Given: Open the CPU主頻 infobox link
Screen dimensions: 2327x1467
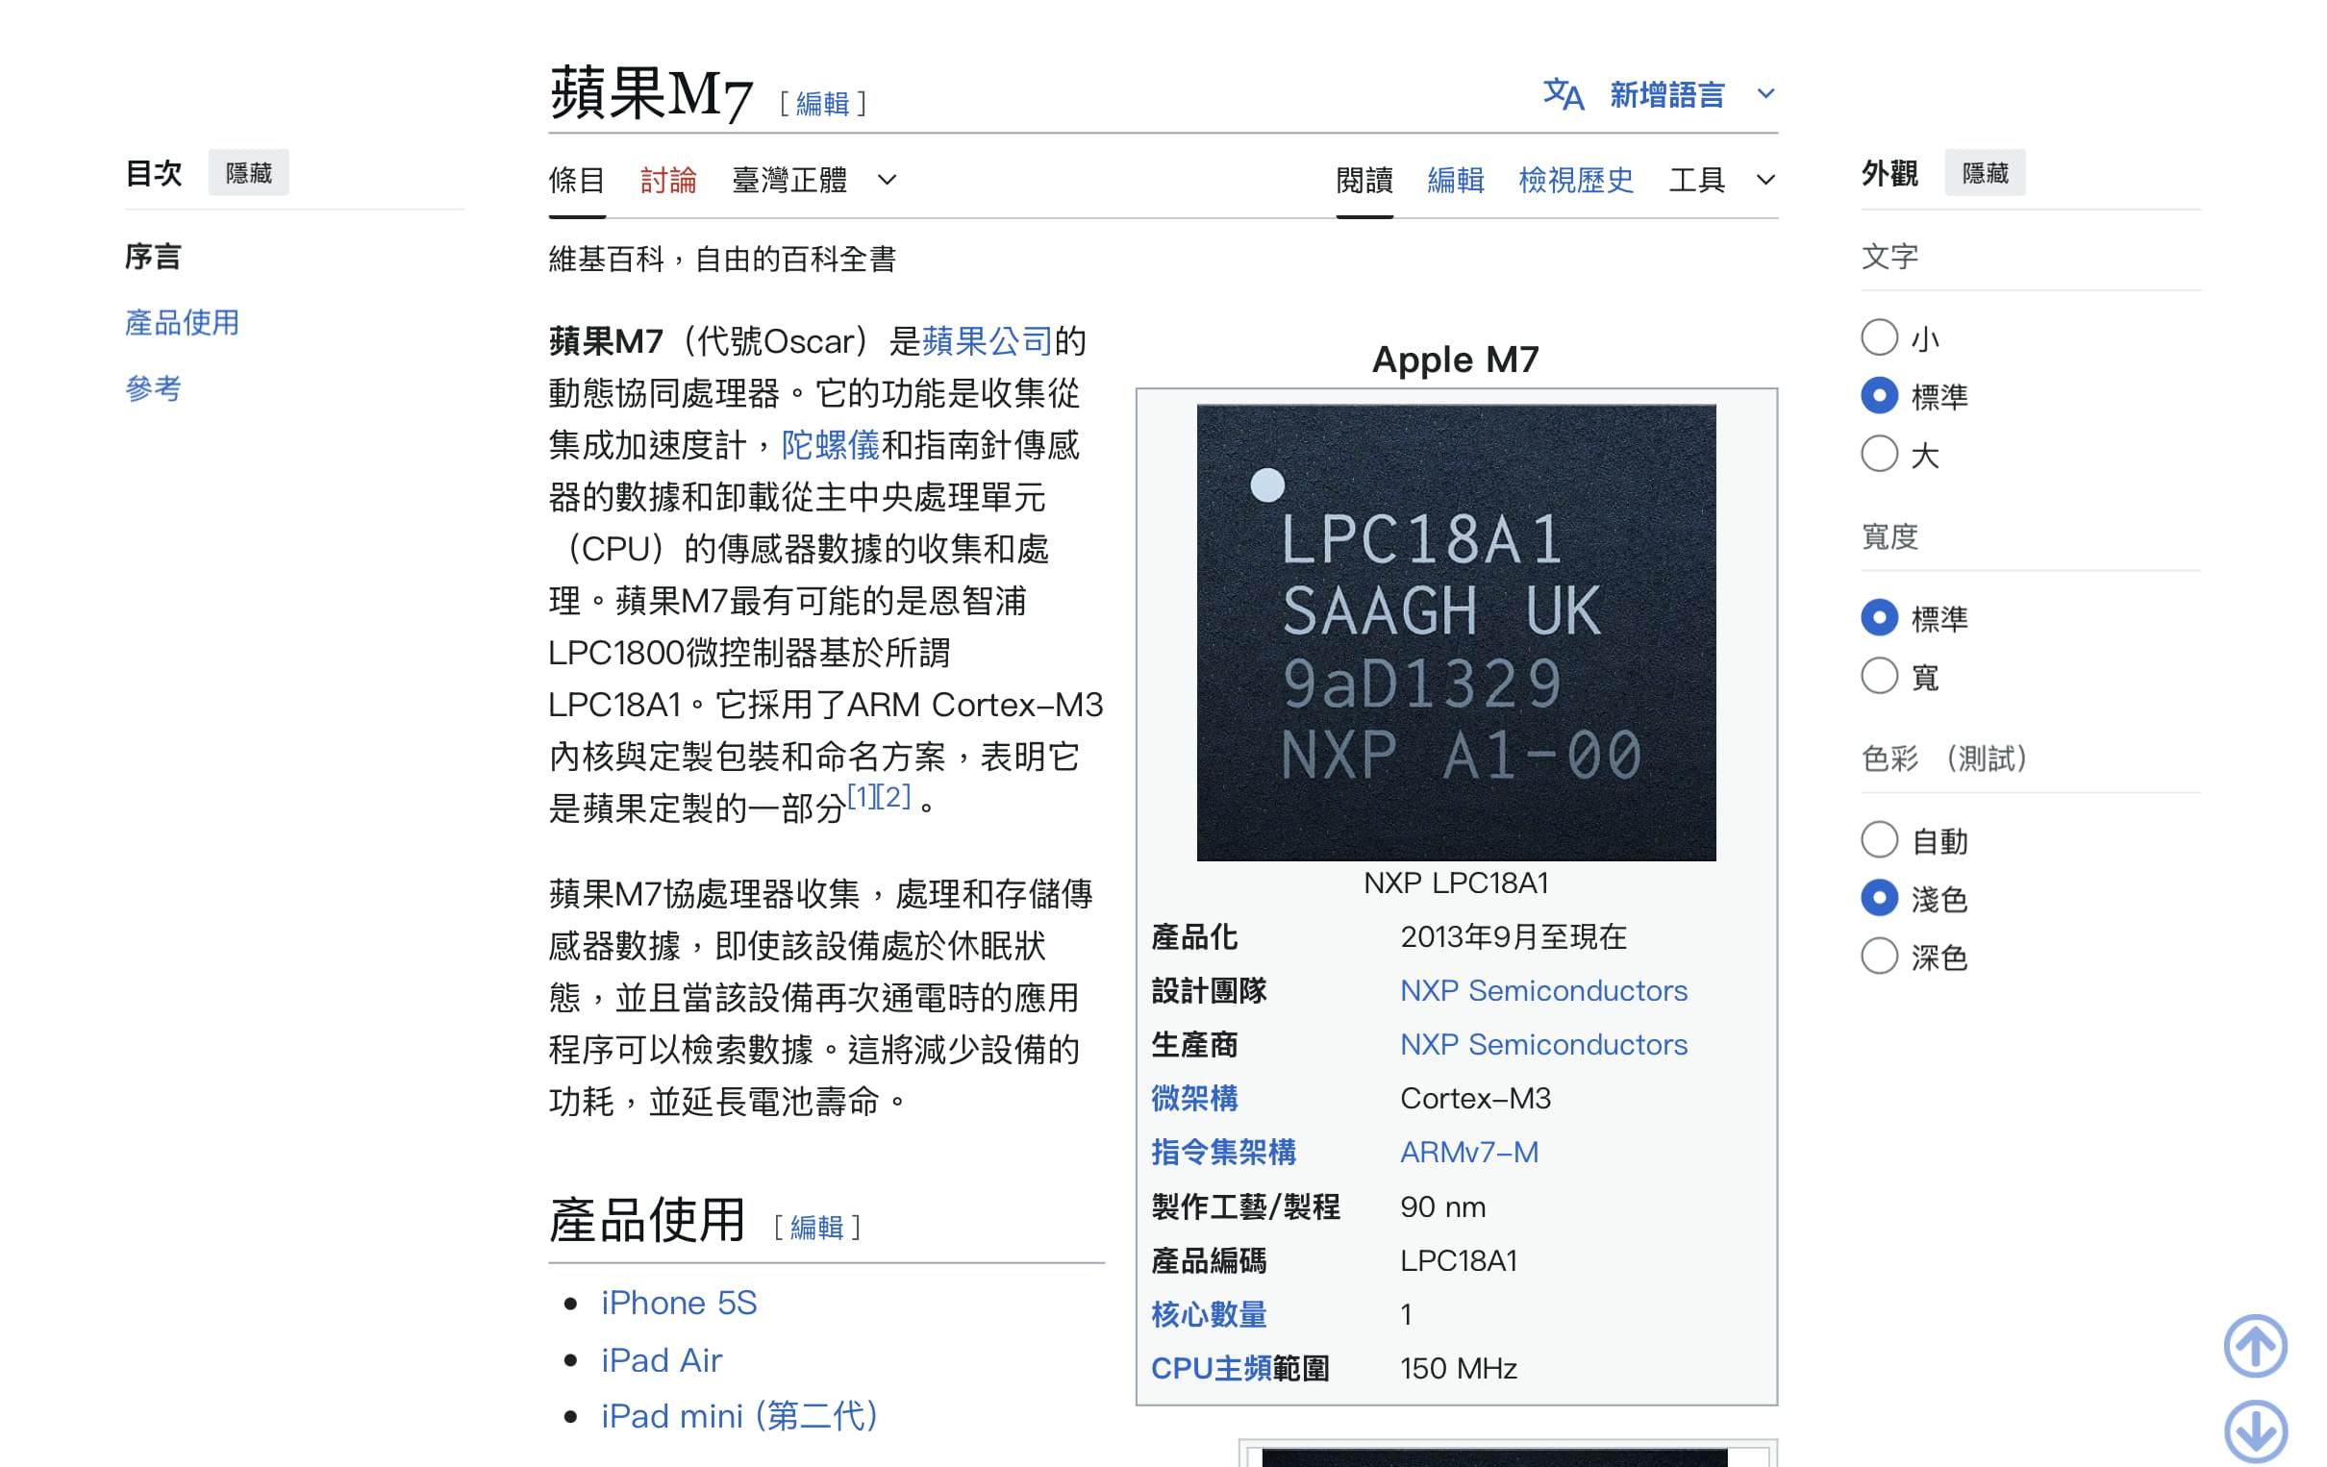Looking at the screenshot, I should (1211, 1369).
